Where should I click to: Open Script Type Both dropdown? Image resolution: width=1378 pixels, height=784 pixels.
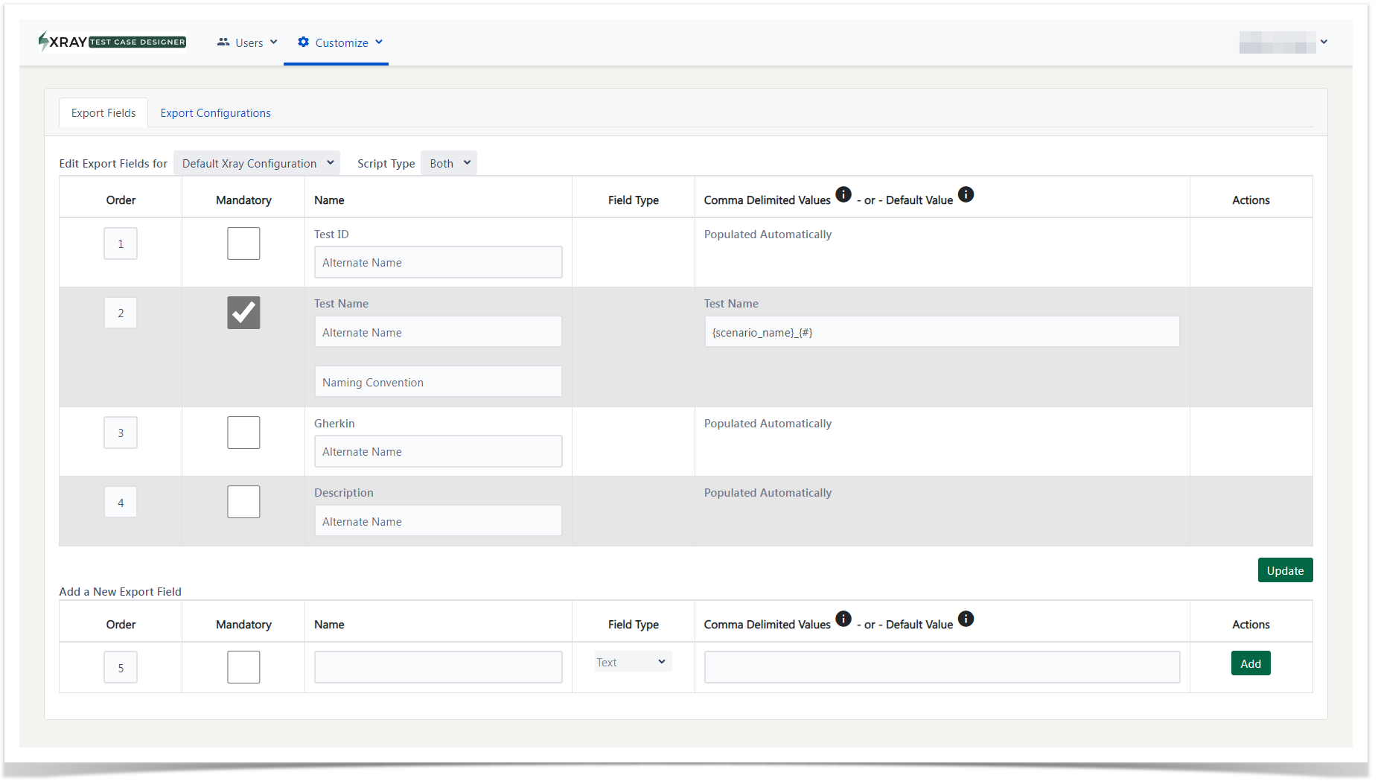[x=449, y=164]
